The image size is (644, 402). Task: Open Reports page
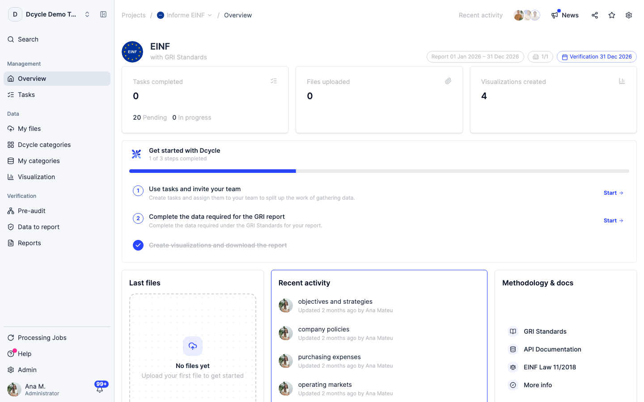[x=57, y=243]
